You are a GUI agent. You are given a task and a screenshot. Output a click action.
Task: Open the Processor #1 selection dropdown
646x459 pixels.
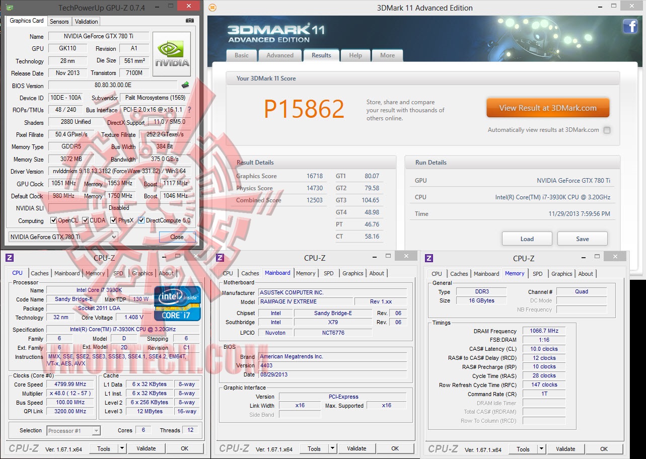tap(74, 430)
